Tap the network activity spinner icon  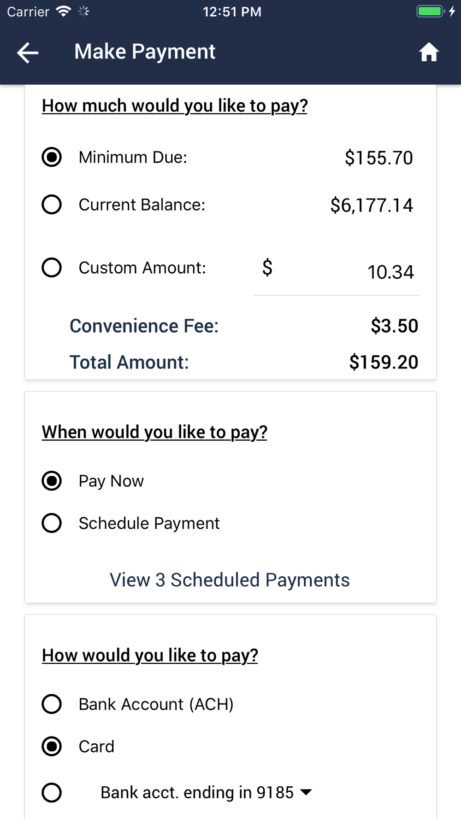[x=83, y=12]
